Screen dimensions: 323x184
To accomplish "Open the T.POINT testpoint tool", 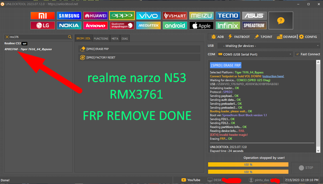I will coord(263,37).
